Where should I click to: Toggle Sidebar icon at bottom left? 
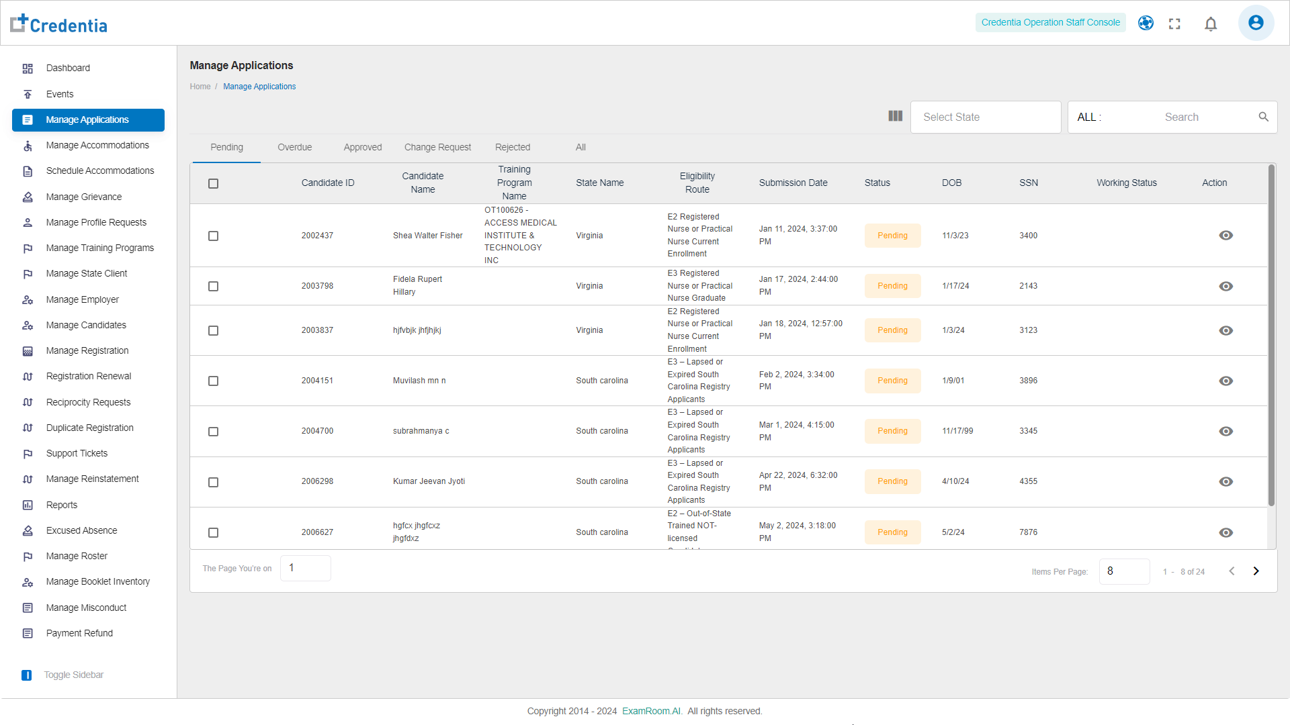pyautogui.click(x=27, y=675)
